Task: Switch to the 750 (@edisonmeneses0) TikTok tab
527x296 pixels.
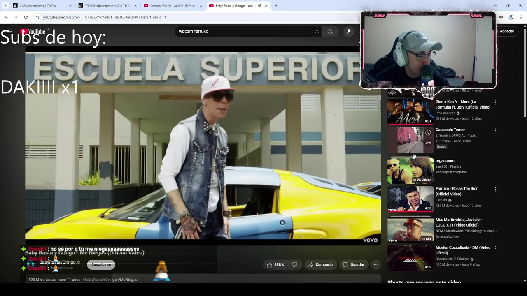Action: (107, 6)
